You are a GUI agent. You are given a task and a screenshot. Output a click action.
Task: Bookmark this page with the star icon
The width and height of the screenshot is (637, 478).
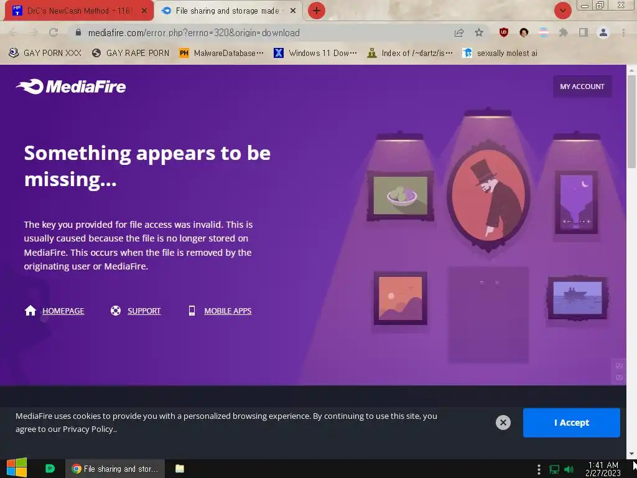[479, 33]
